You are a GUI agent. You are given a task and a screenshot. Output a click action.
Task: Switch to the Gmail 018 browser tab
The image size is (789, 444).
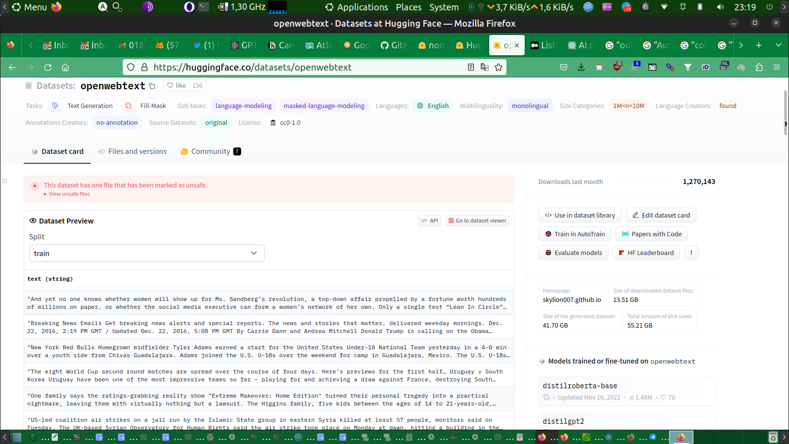point(132,45)
